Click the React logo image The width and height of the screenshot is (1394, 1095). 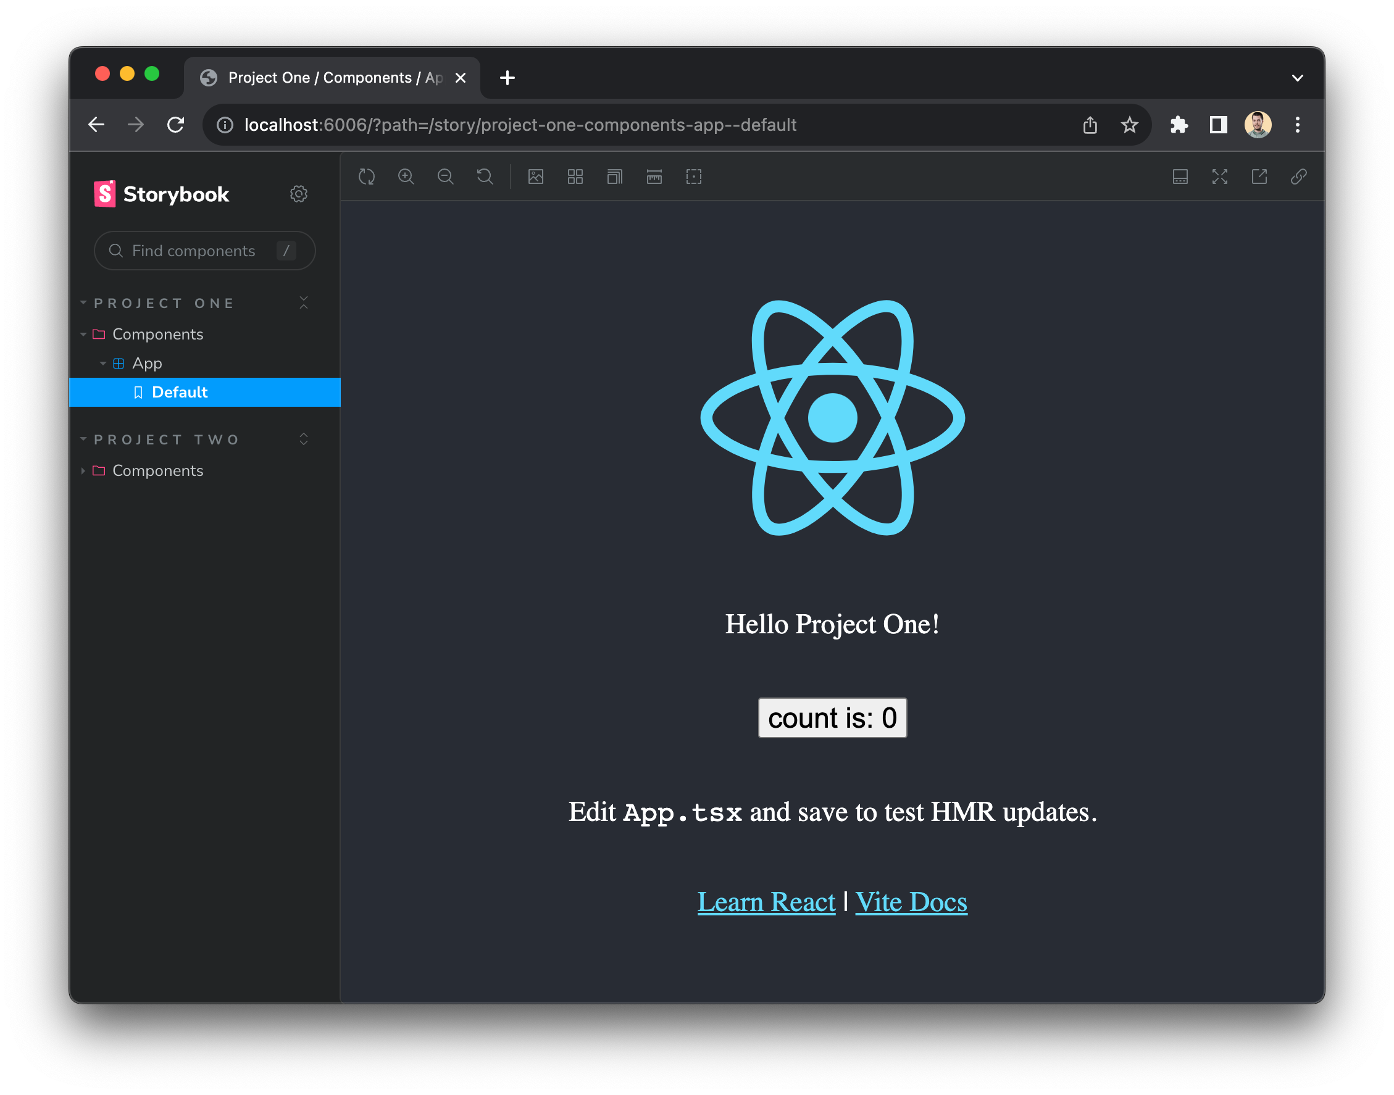pos(832,418)
